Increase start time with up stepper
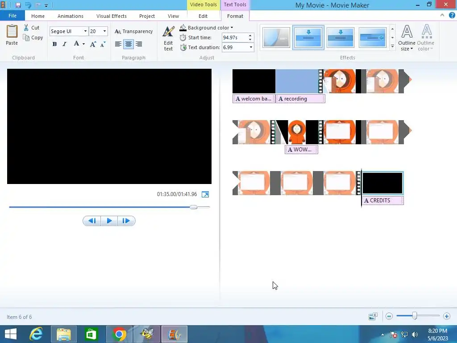Viewport: 457px width, 343px height. (250, 36)
